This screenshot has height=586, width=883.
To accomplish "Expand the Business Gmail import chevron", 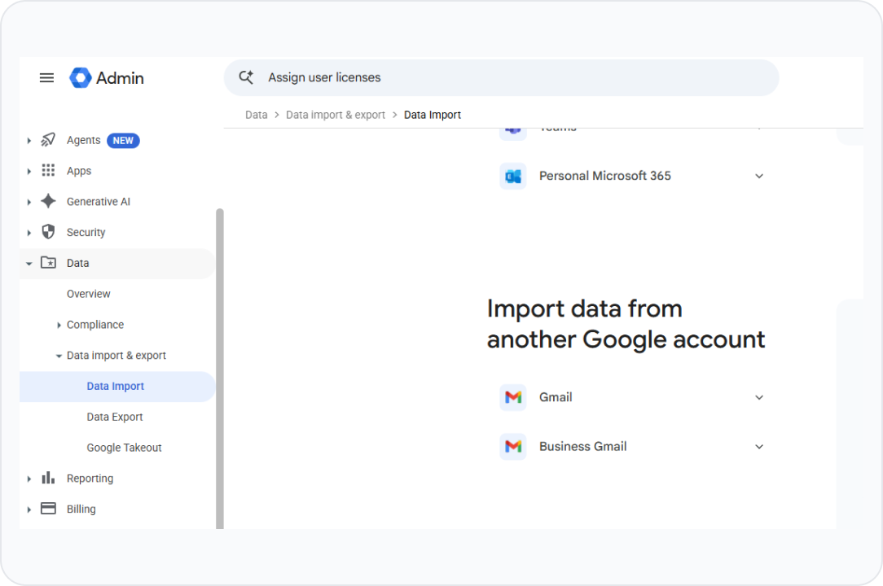I will (759, 446).
